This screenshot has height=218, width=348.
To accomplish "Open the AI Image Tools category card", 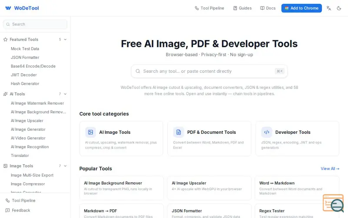I will 121,139.
